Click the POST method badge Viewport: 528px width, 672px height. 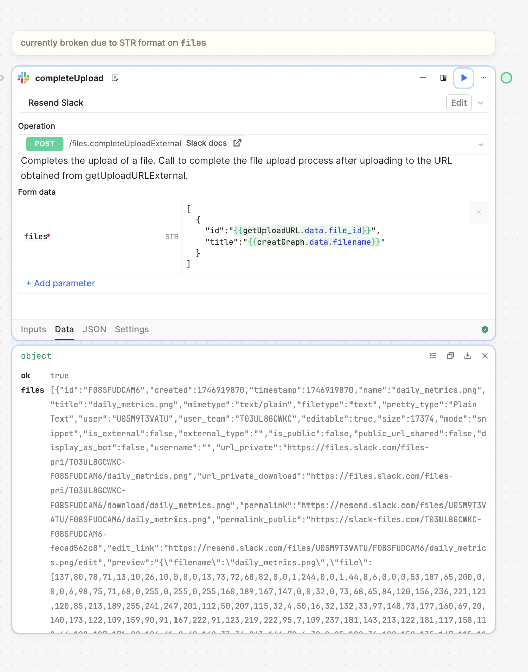point(45,144)
